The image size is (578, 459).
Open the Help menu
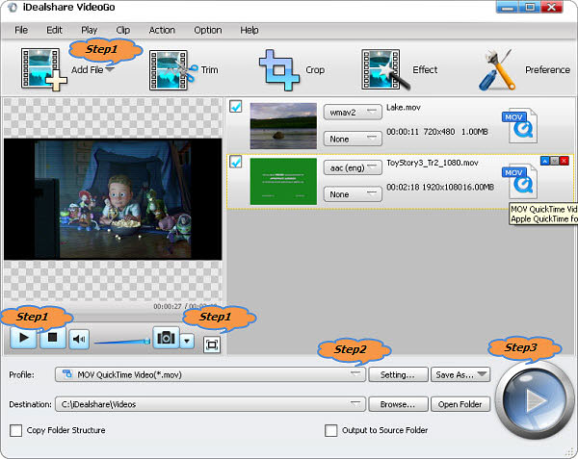pyautogui.click(x=250, y=30)
